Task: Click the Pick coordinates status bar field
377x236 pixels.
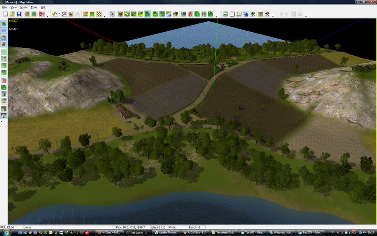Action: pyautogui.click(x=133, y=227)
